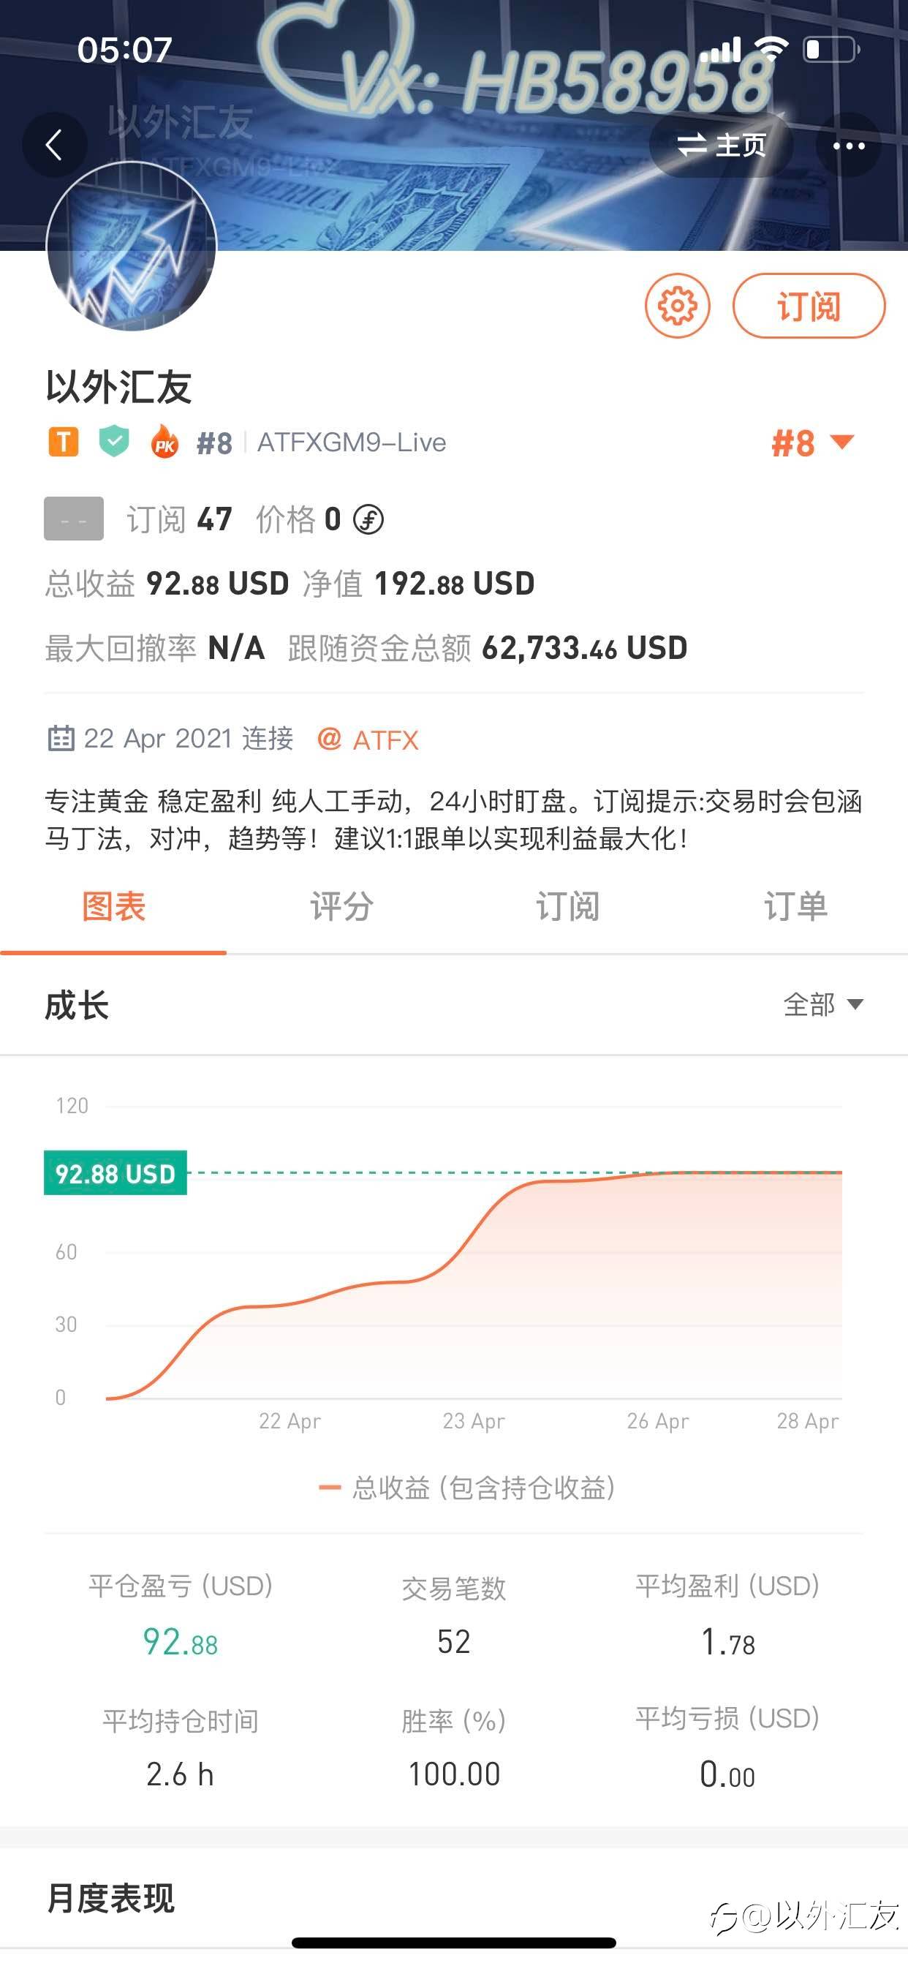Tap the PK flame badge
Image resolution: width=908 pixels, height=1966 pixels.
coord(164,442)
